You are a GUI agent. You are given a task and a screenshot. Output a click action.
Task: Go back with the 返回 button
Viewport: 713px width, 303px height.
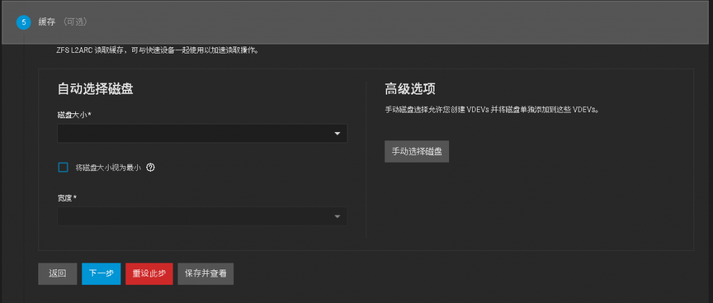pyautogui.click(x=57, y=274)
